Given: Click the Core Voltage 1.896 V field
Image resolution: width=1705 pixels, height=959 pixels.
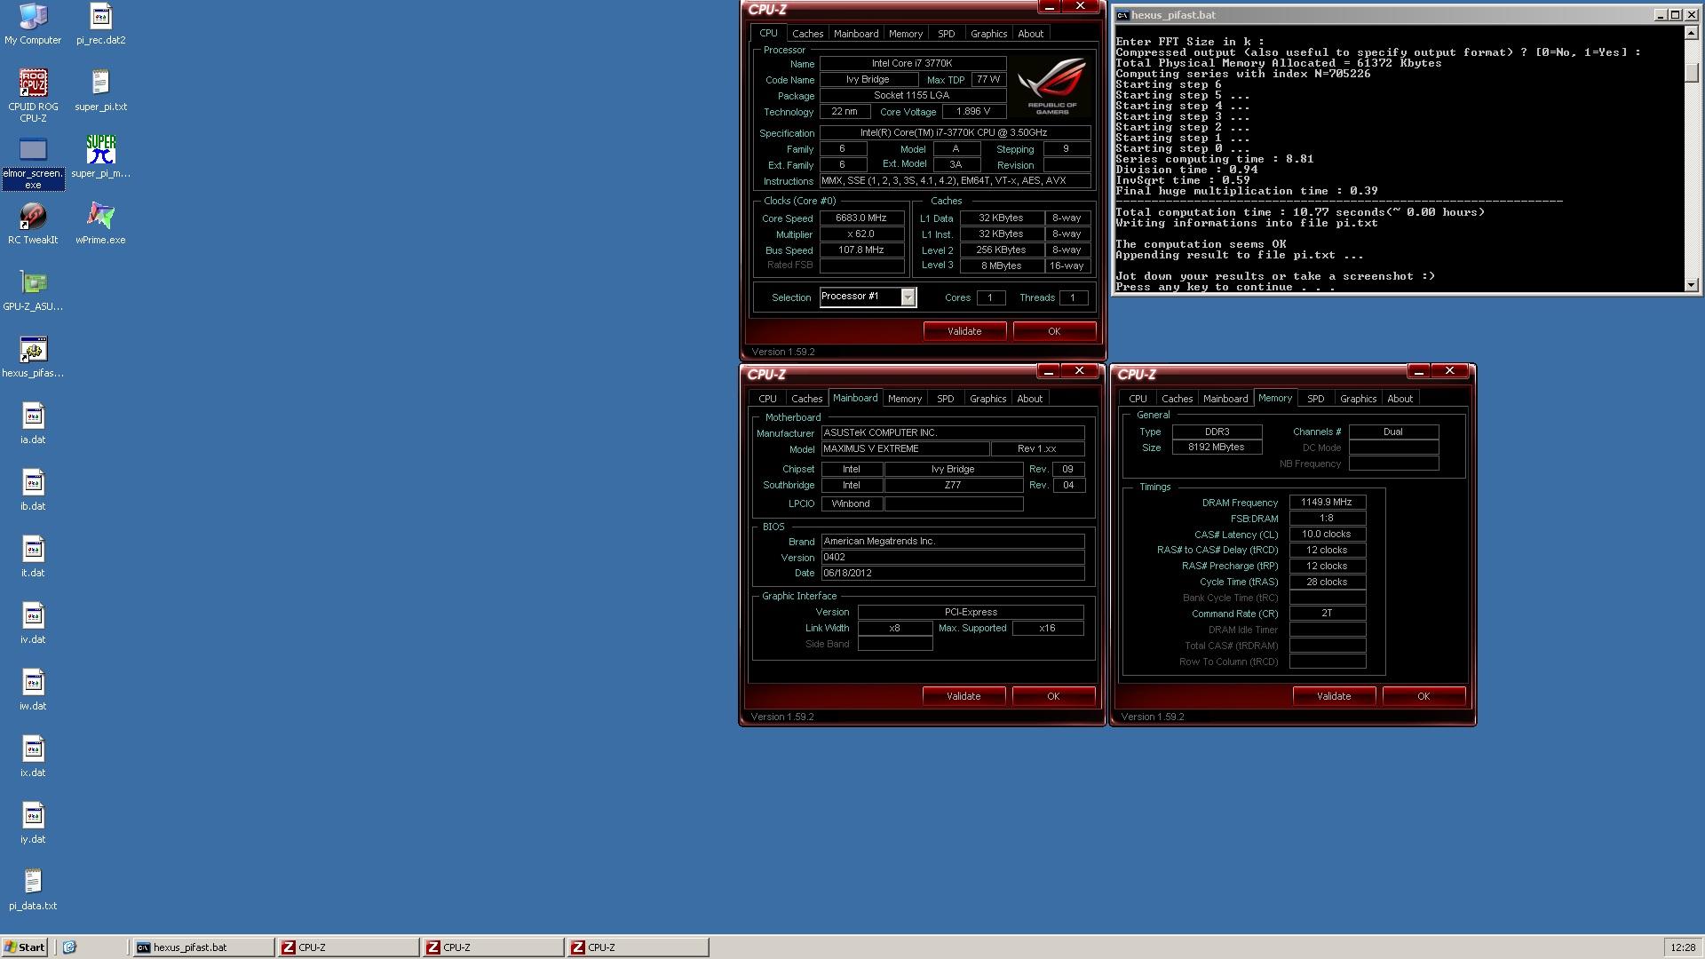Looking at the screenshot, I should coord(973,112).
